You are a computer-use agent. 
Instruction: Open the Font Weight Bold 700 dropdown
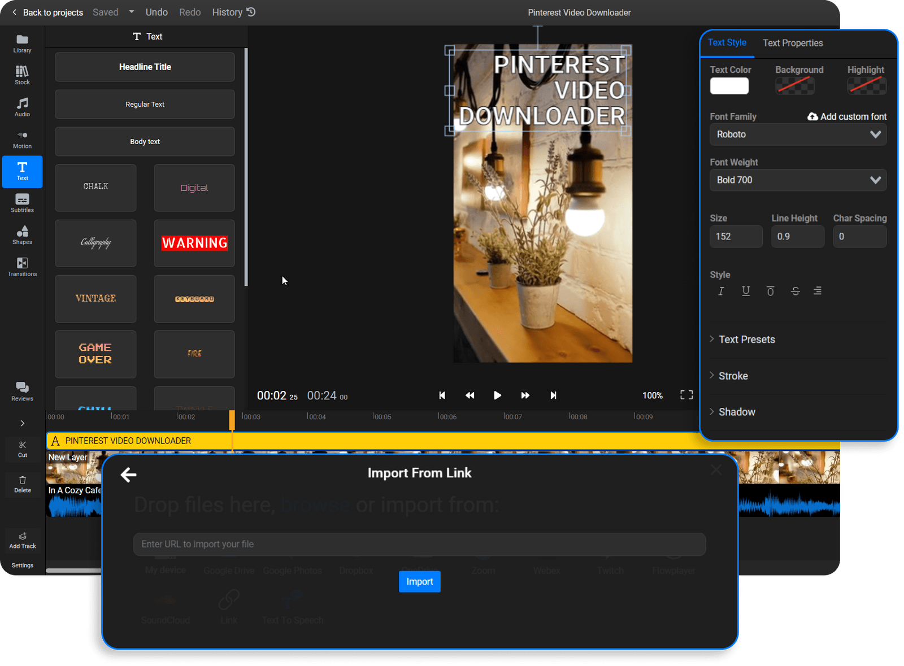(x=798, y=180)
